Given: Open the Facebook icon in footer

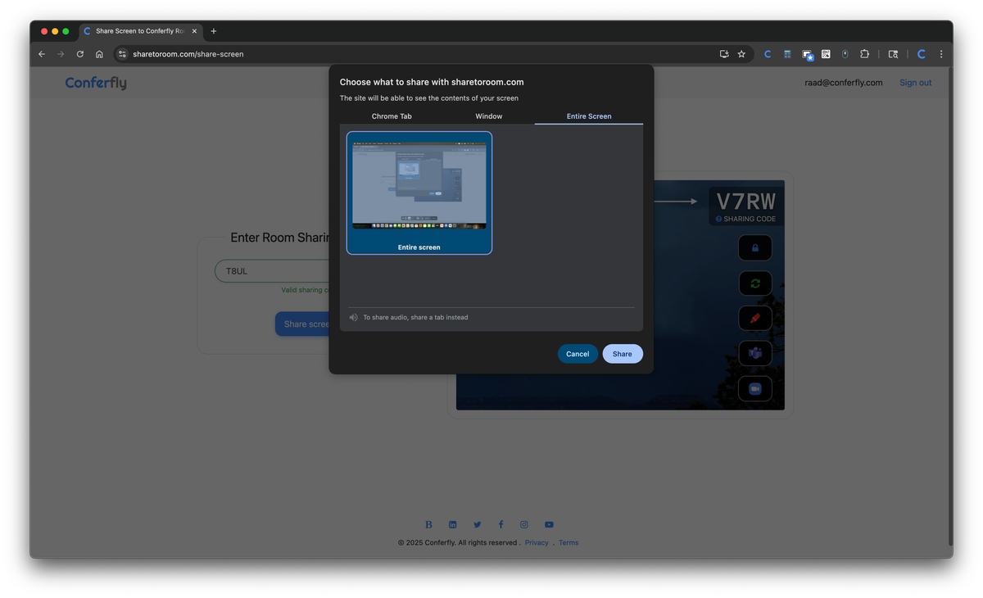Looking at the screenshot, I should point(501,524).
